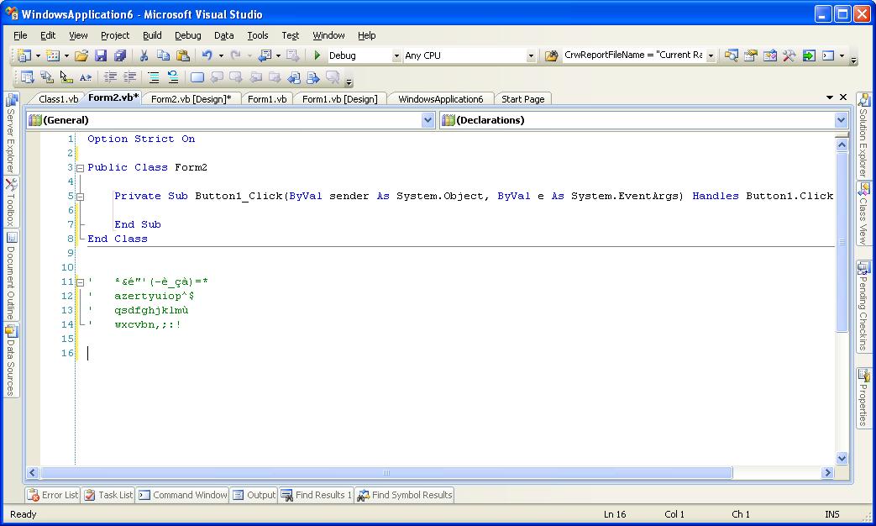Viewport: 876px width, 526px height.
Task: Click the New Project toolbar icon
Action: 24,55
